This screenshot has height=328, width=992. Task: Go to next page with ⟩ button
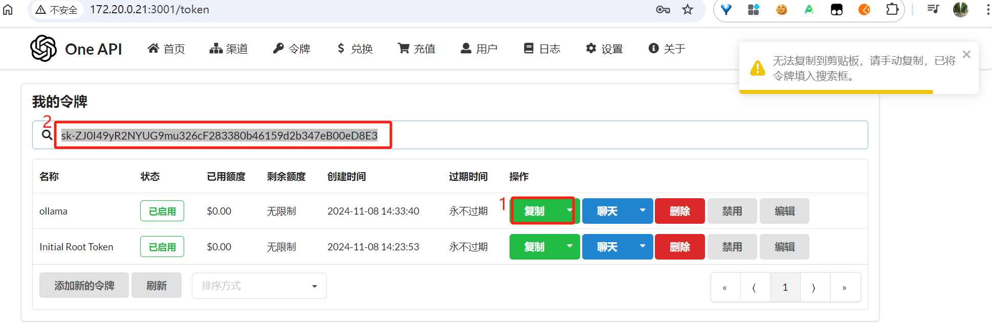[814, 288]
